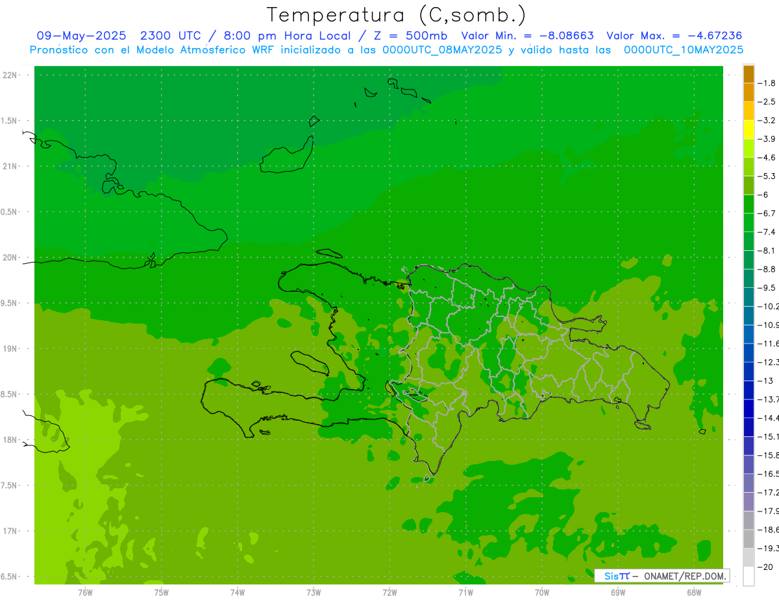This screenshot has width=779, height=601.
Task: Click the '72W' longitude label
Action: 389,593
